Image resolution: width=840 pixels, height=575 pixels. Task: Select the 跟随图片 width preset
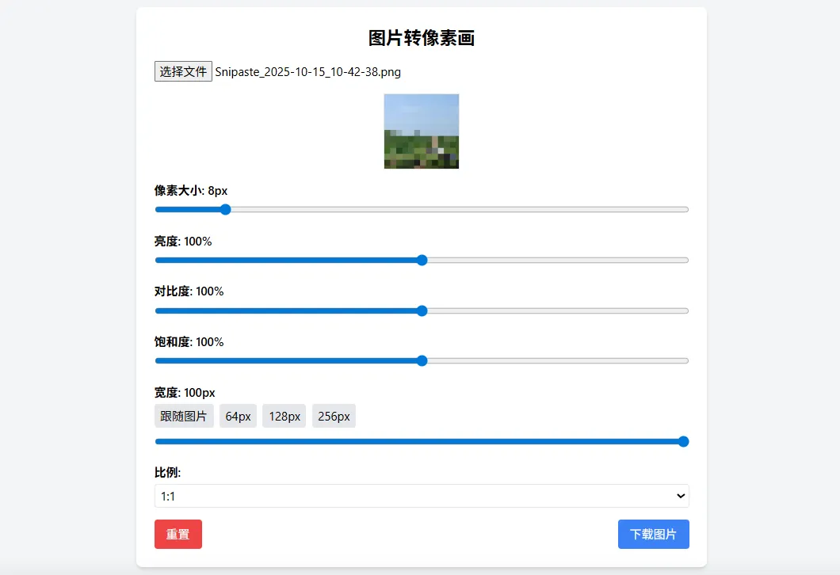click(x=183, y=415)
